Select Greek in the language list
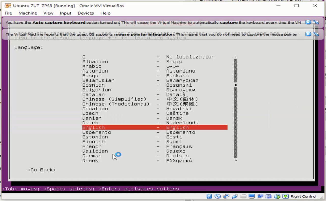 point(137,161)
